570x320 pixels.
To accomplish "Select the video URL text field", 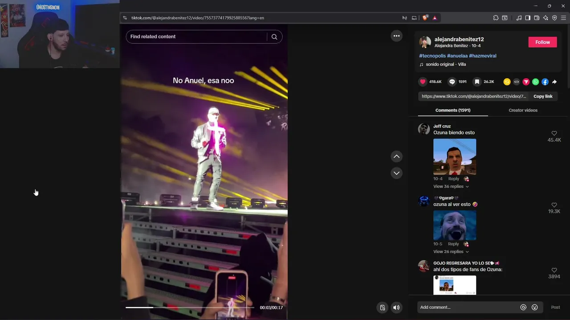I will (x=474, y=96).
